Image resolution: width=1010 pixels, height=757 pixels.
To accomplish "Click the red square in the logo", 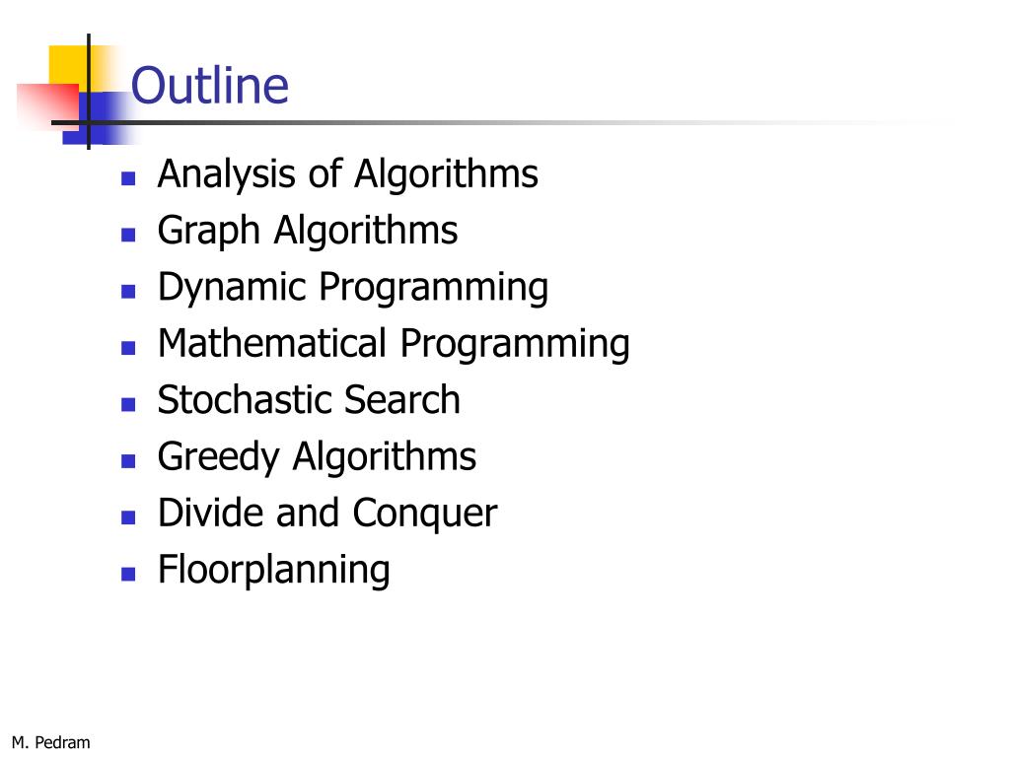I will 47,103.
